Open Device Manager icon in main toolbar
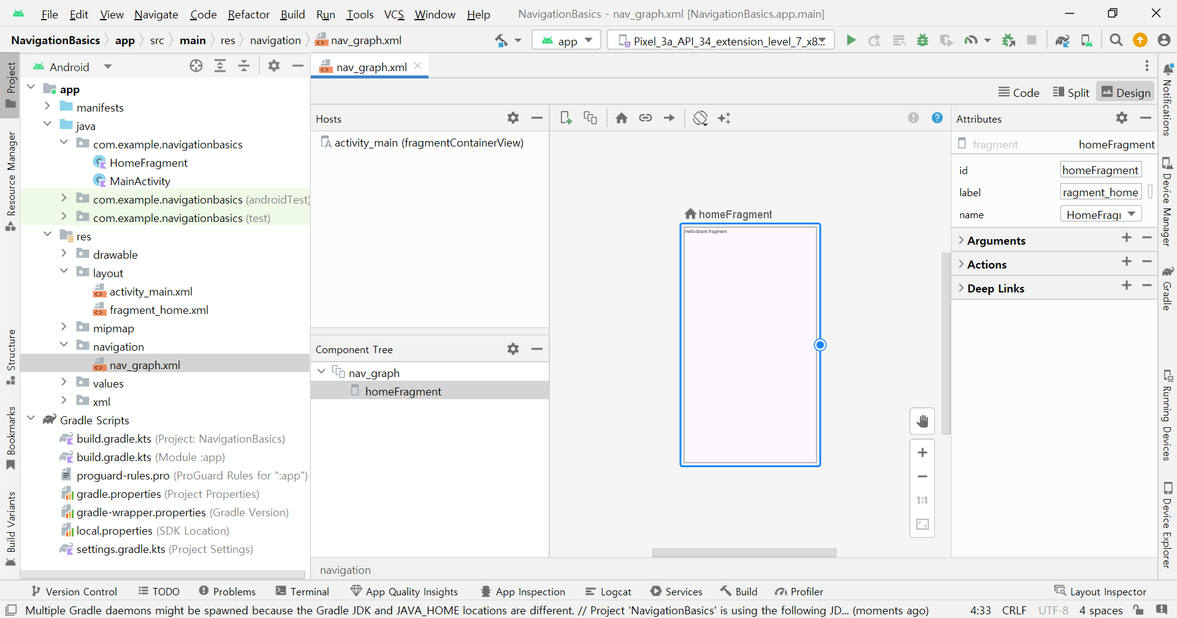The image size is (1177, 618). (1087, 40)
